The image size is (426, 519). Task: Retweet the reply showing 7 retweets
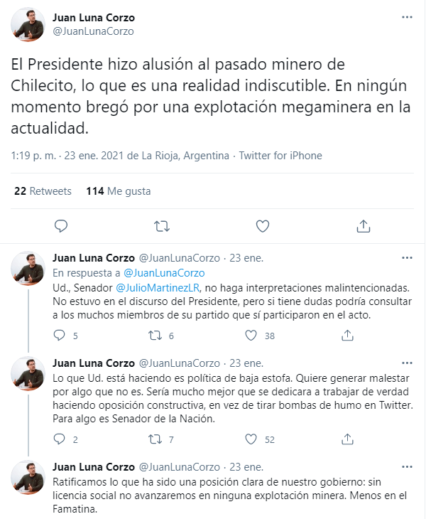tap(155, 439)
